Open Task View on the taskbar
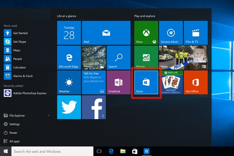Screen dimensions: 234x156 click(99, 151)
